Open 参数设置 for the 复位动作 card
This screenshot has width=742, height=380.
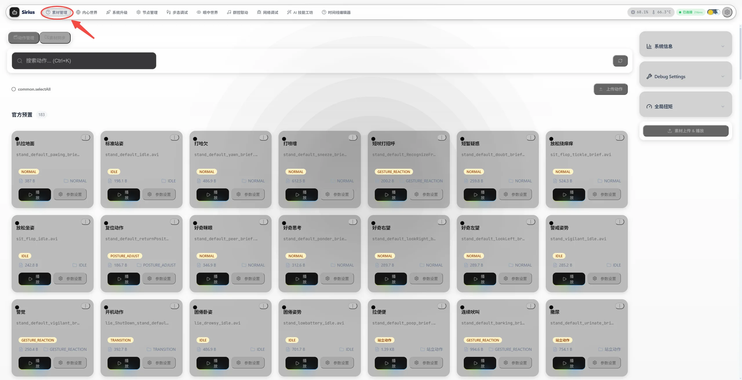tap(159, 279)
